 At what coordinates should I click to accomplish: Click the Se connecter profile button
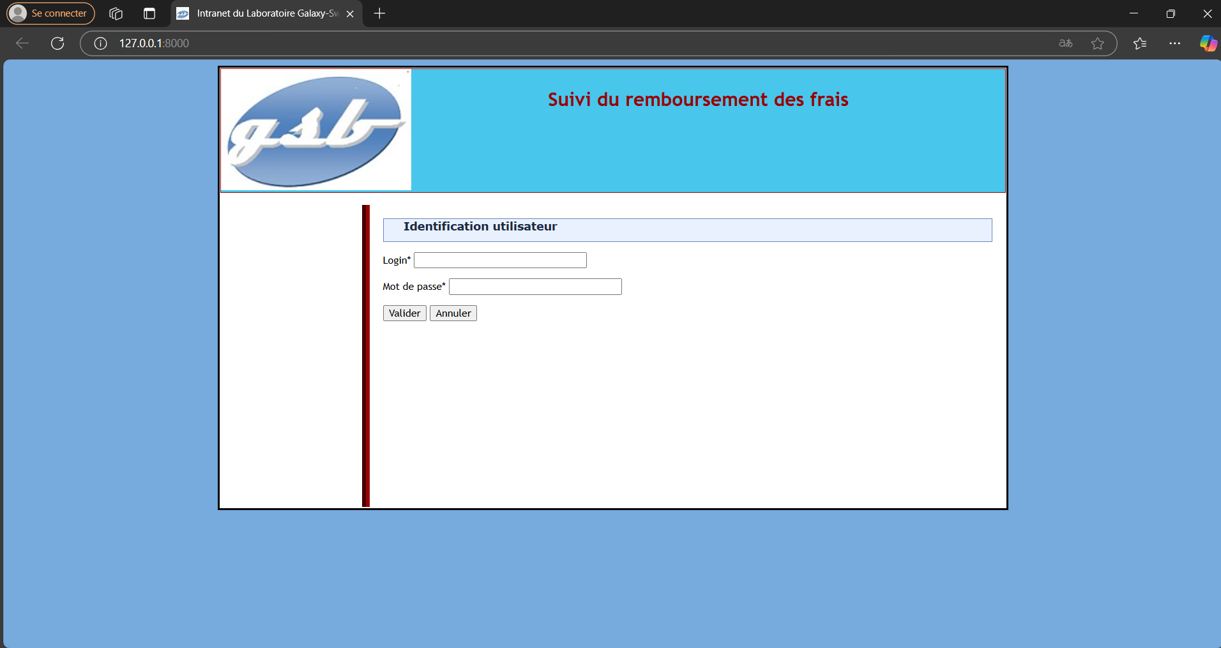point(51,13)
